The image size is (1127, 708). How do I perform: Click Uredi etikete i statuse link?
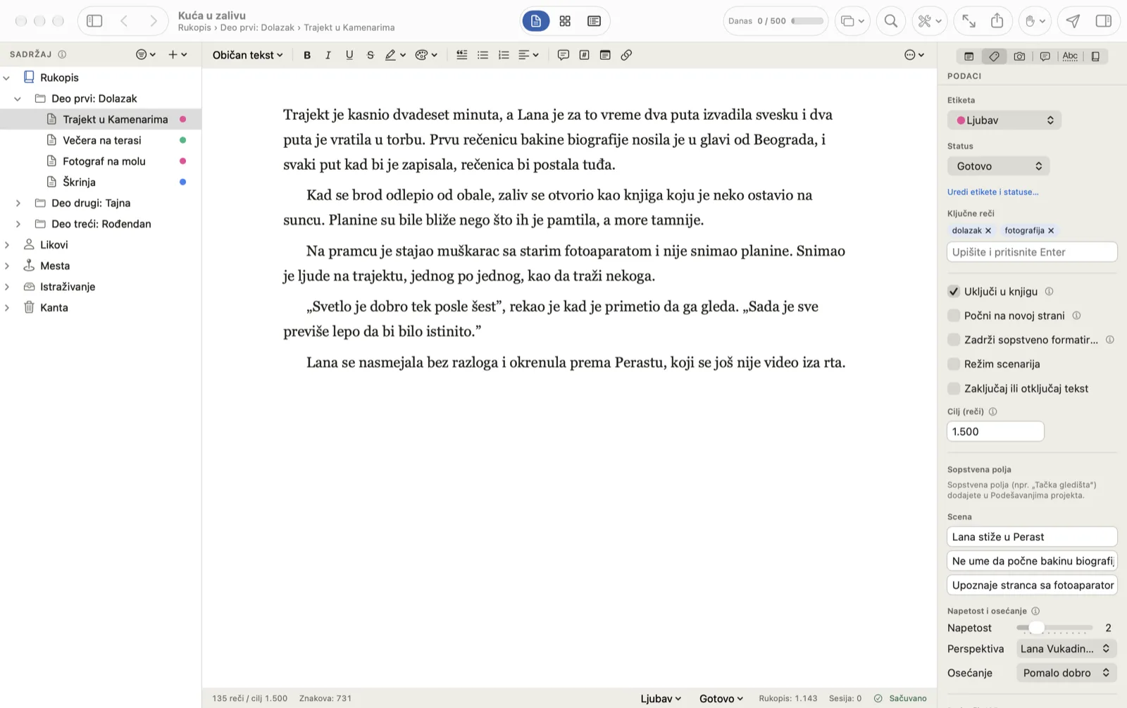[992, 192]
